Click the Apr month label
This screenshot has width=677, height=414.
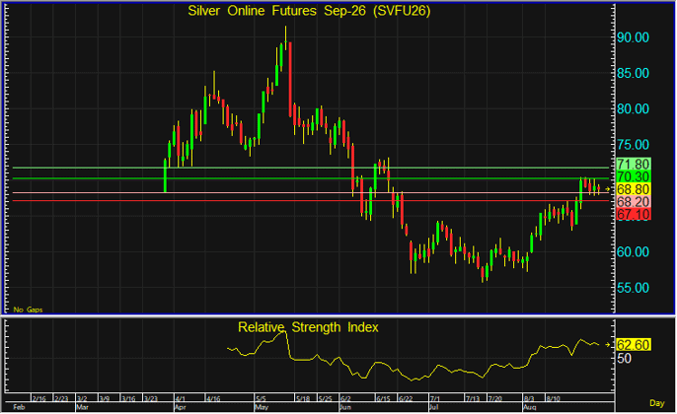tap(181, 407)
